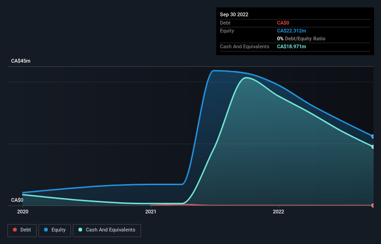Toggle the Debt legend button
The height and width of the screenshot is (244, 381).
(x=22, y=230)
